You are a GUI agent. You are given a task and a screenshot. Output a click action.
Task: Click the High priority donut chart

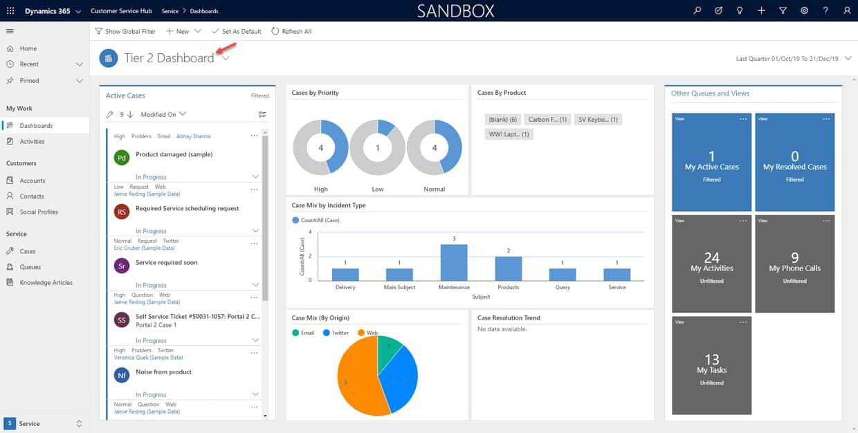click(x=321, y=148)
